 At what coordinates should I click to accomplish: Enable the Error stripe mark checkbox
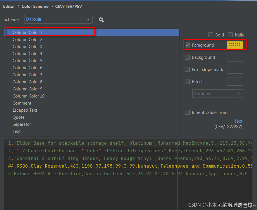(187, 70)
